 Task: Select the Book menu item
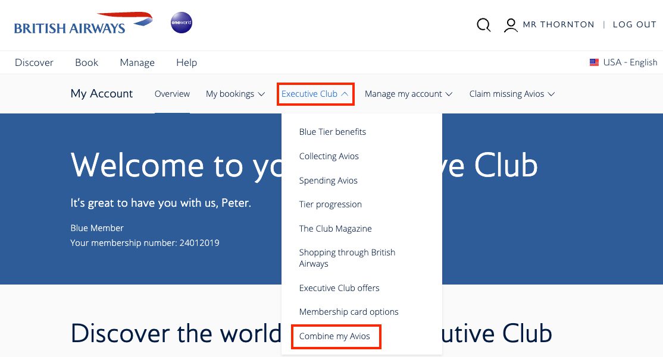[x=86, y=62]
